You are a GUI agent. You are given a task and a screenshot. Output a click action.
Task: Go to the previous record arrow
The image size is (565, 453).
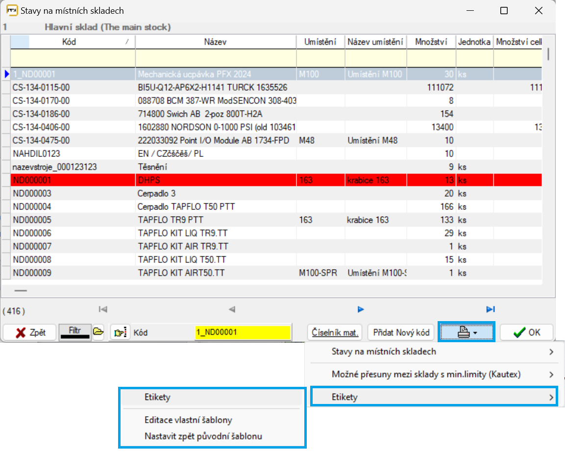[232, 309]
